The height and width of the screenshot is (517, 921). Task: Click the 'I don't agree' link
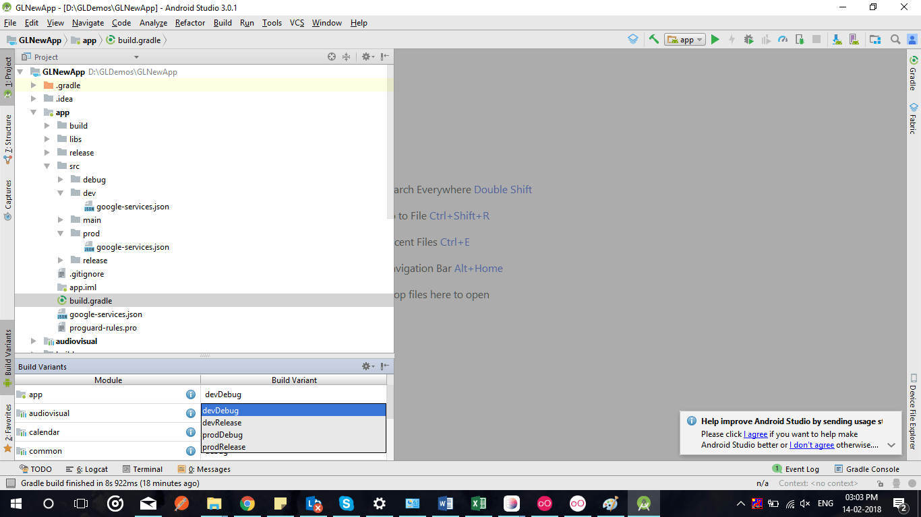(x=812, y=445)
